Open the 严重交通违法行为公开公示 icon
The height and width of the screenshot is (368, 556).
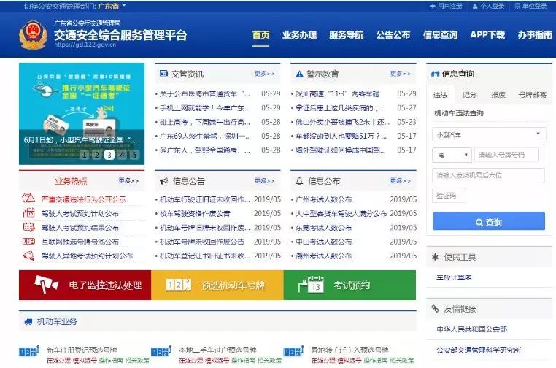coord(28,198)
